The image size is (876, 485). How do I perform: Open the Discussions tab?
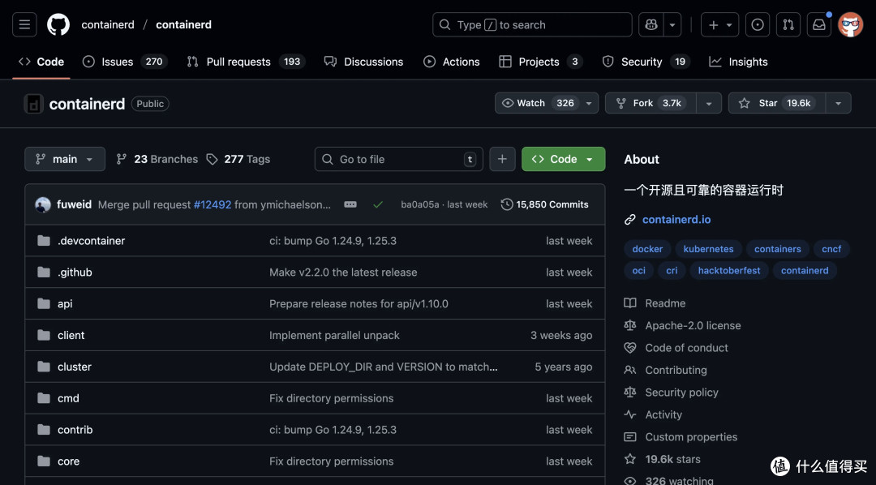click(x=363, y=62)
